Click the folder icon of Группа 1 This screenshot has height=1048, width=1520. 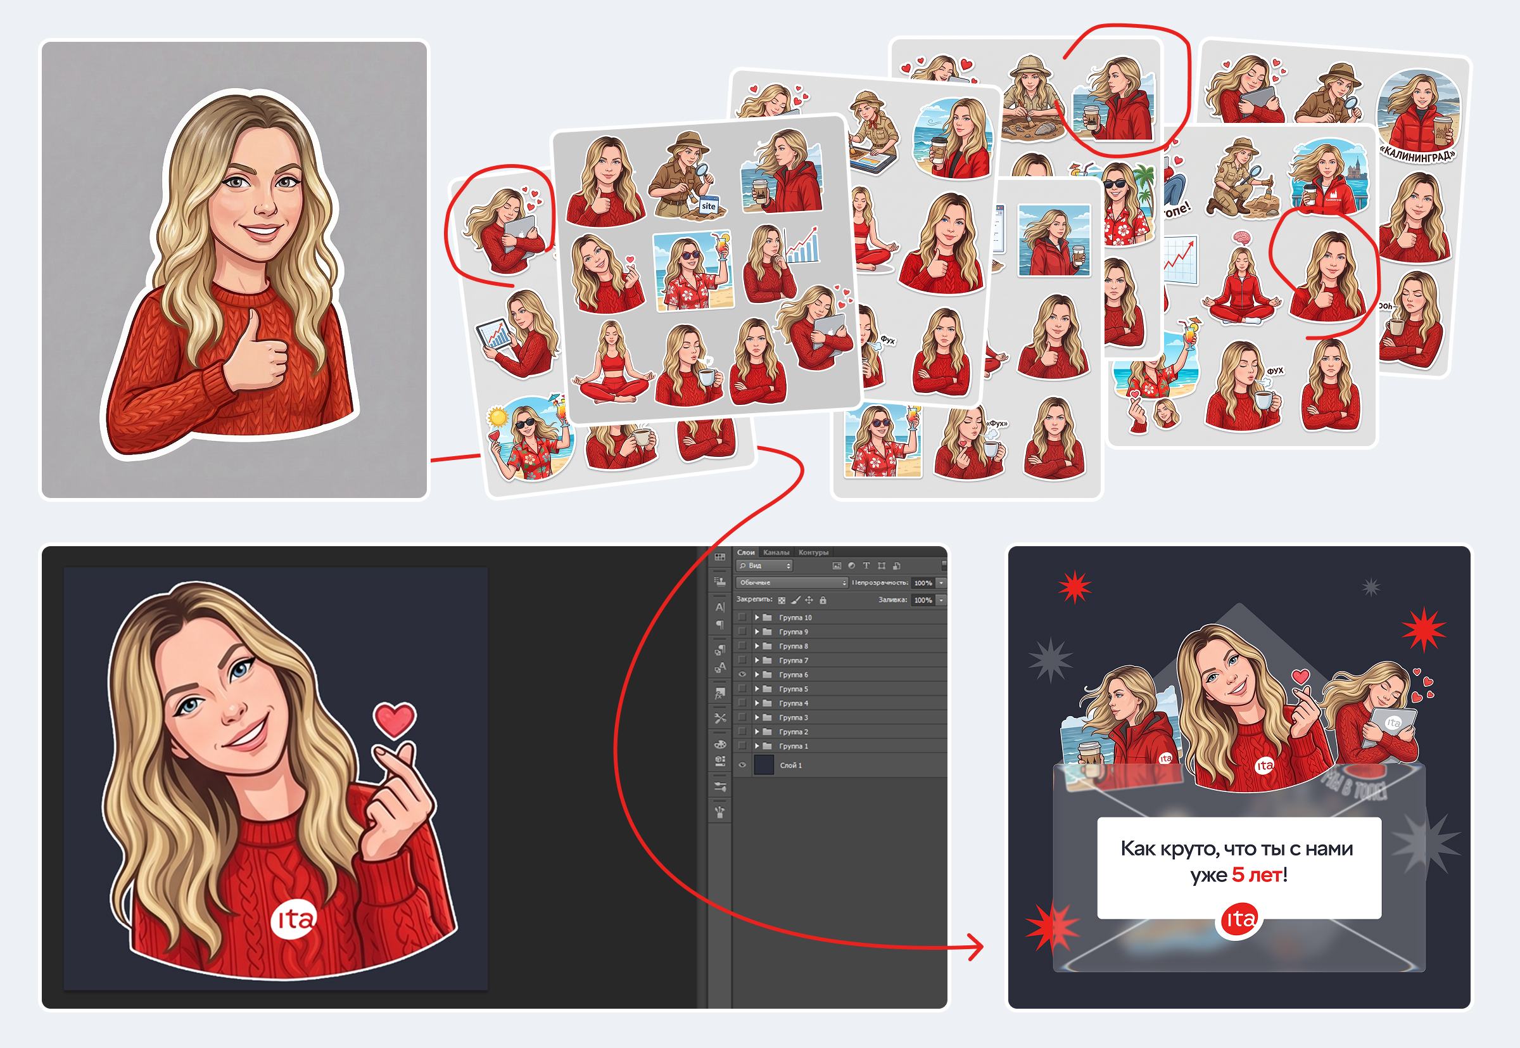767,746
